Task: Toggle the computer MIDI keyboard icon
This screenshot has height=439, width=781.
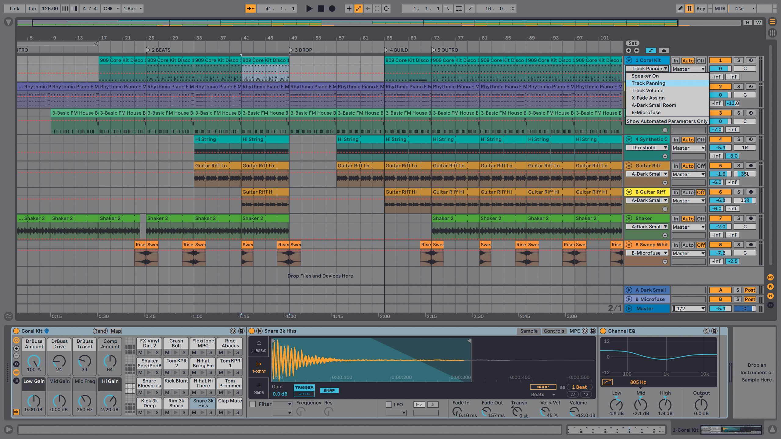Action: 689,9
